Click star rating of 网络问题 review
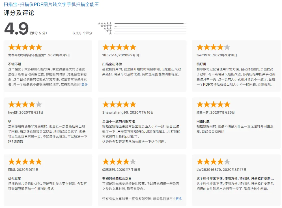 pyautogui.click(x=213, y=105)
